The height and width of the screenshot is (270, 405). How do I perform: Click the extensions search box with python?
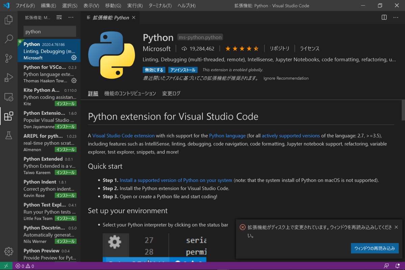(x=50, y=31)
